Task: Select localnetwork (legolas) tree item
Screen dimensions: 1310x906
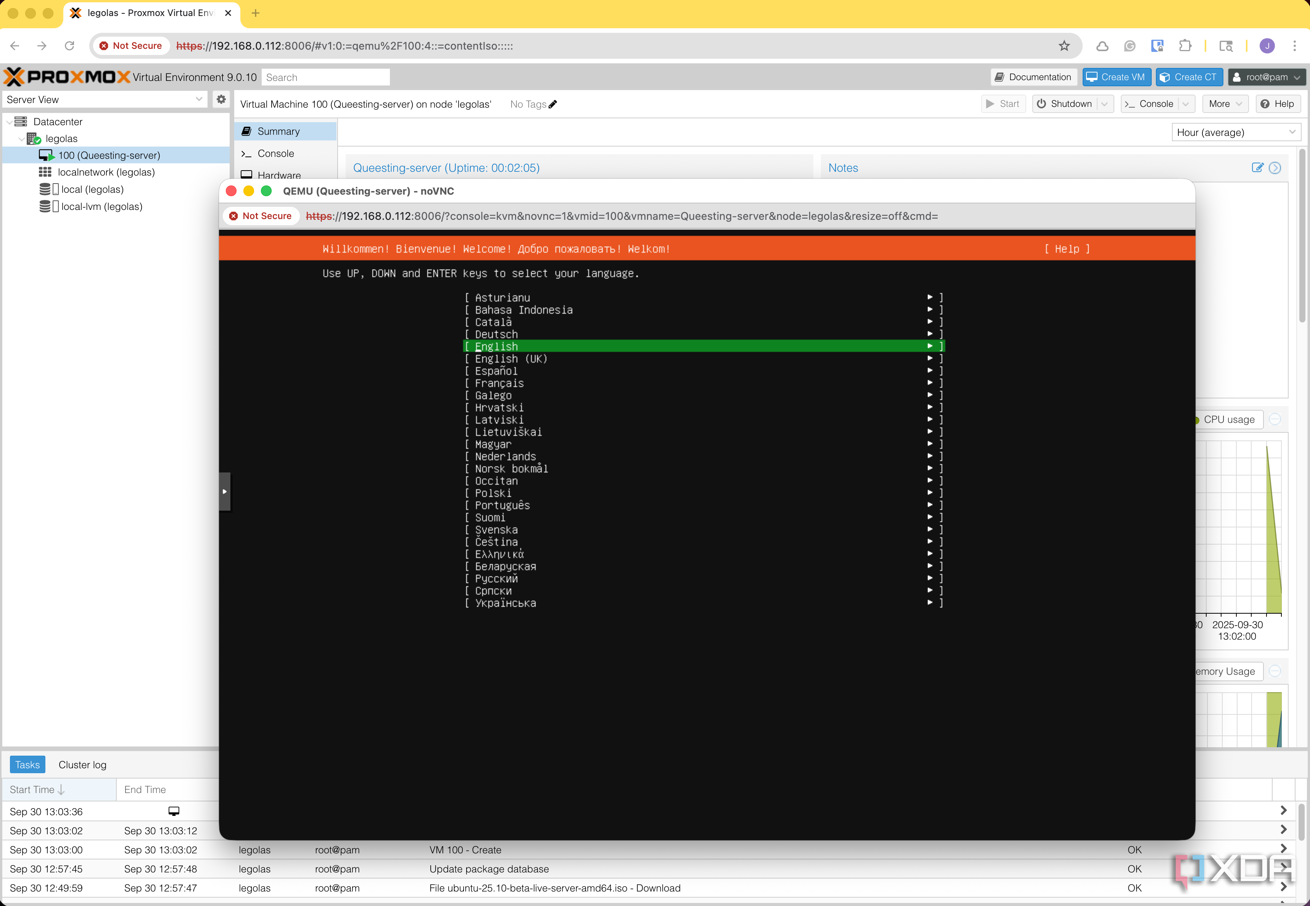Action: [106, 172]
